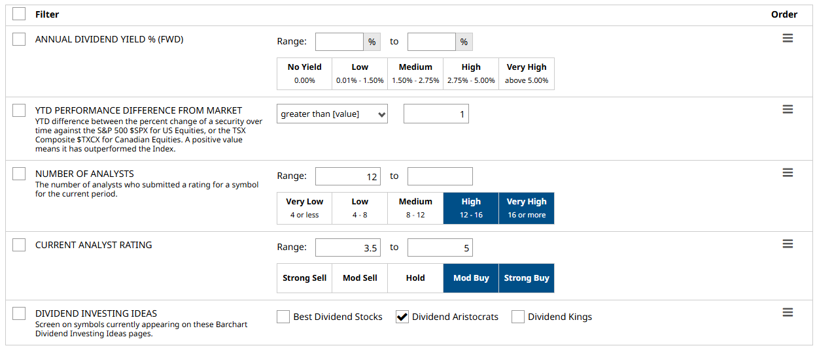Screen dimensions: 817x350
Task: Select the Very Low analysts preset
Action: click(x=304, y=208)
